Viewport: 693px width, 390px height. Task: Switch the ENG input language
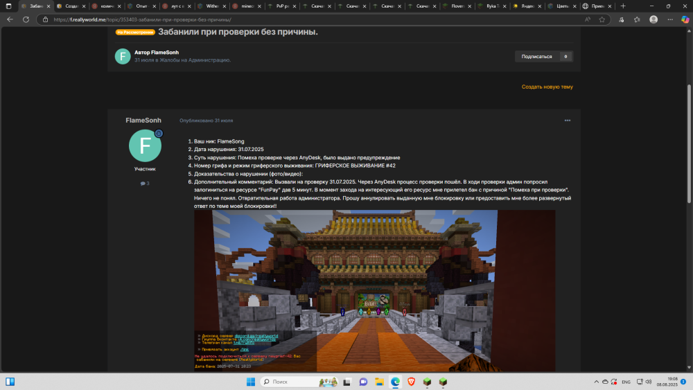[626, 382]
